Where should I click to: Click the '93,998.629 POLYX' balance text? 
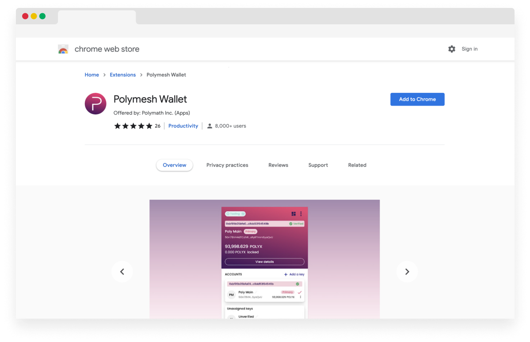pyautogui.click(x=244, y=247)
